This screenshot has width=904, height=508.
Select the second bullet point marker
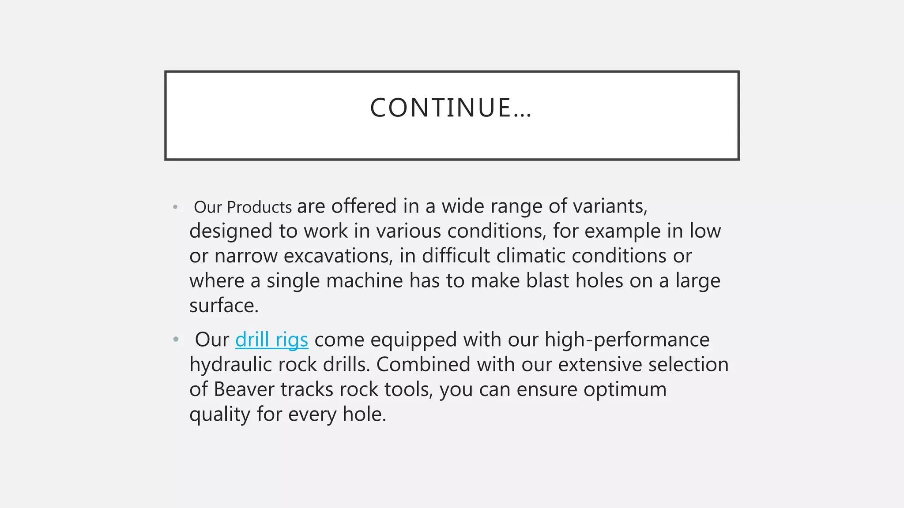[176, 340]
